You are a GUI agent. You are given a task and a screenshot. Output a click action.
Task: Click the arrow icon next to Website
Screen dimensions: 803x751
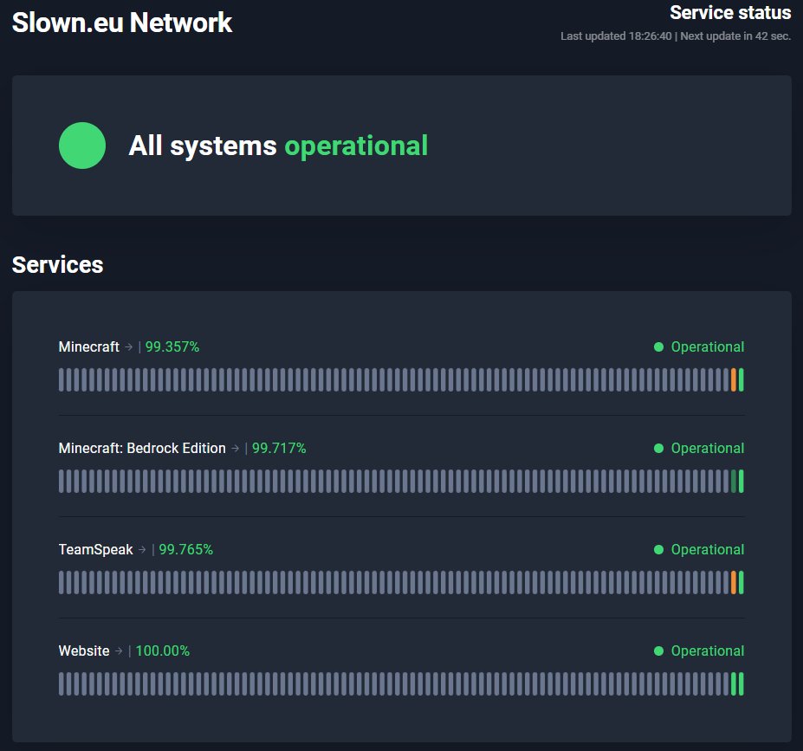click(x=119, y=651)
